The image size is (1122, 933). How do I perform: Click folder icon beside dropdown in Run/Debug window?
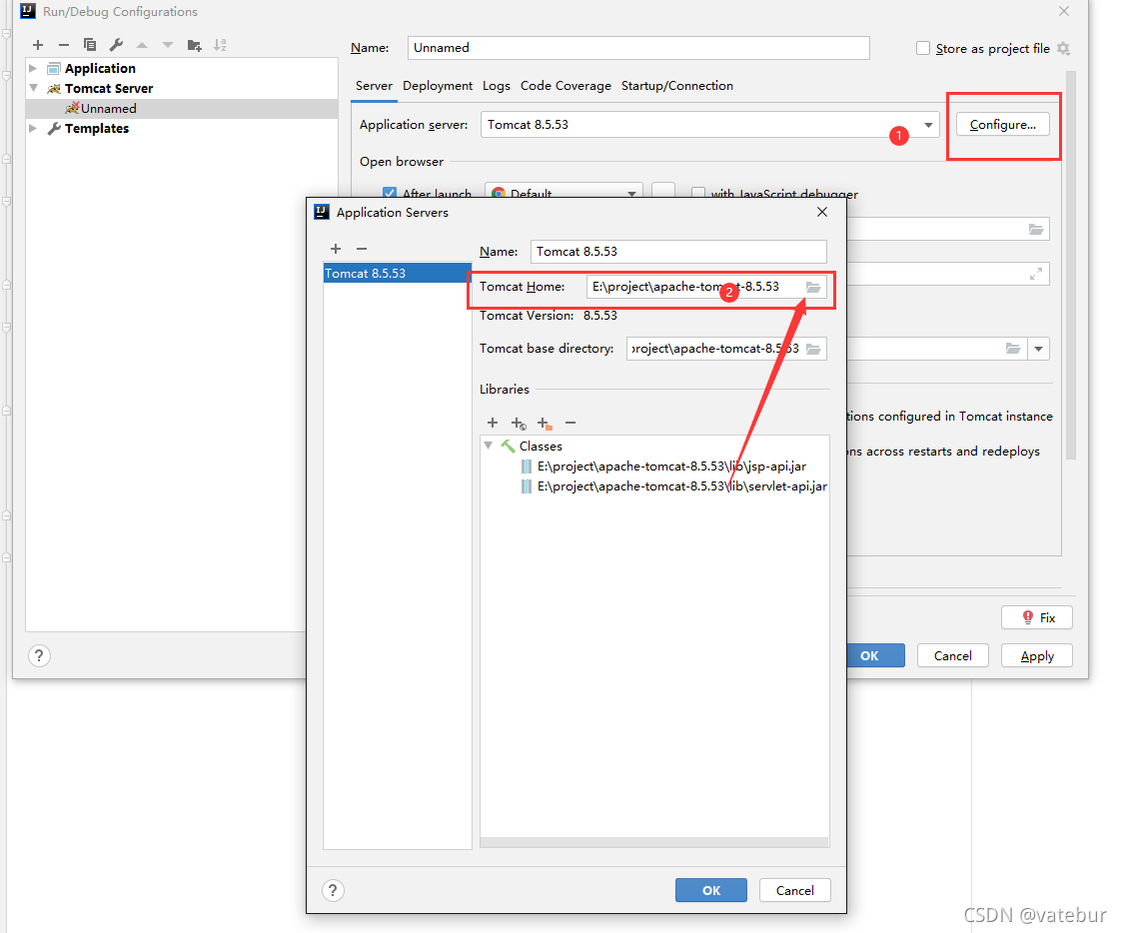tap(1012, 349)
